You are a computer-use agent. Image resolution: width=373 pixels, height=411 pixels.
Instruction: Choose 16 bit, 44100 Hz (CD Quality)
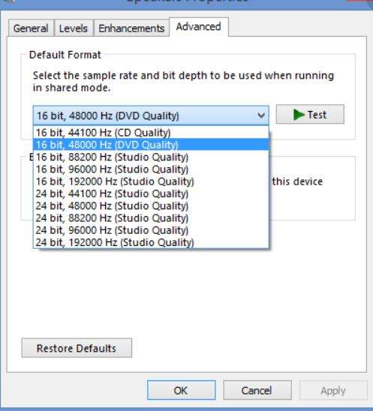151,133
